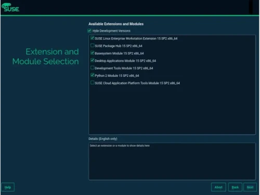The image size is (260, 195).
Task: Proceed with the Next button
Action: coord(250,187)
